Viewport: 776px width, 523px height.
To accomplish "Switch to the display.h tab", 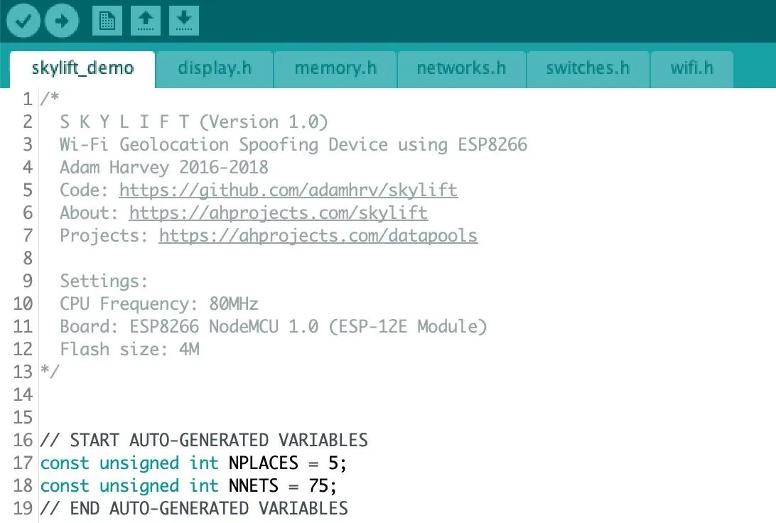I will pyautogui.click(x=215, y=69).
